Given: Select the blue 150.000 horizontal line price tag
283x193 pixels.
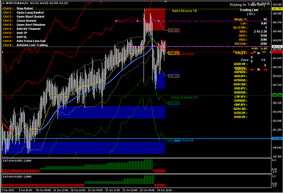Looking at the screenshot, I should pyautogui.click(x=277, y=139).
